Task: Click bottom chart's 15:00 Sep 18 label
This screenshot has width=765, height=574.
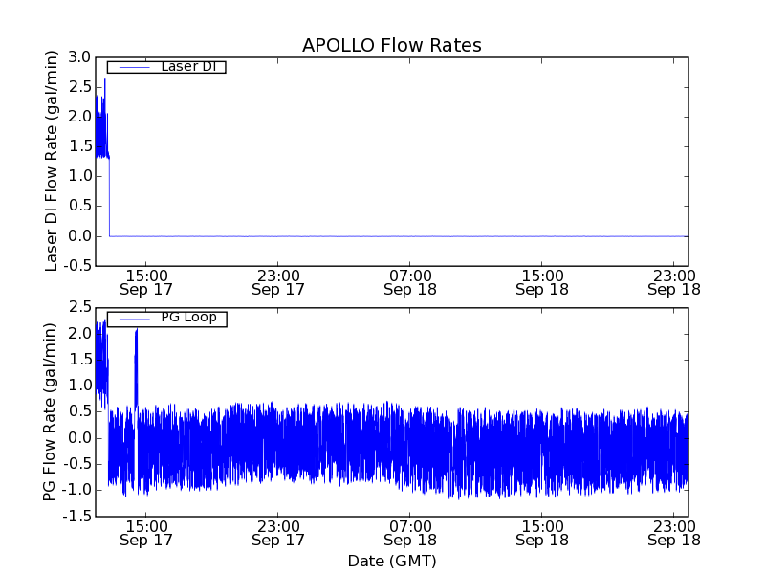Action: coord(542,533)
